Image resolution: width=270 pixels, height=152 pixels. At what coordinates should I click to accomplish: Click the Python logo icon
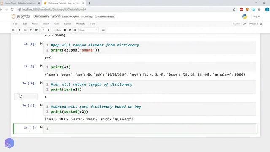click(245, 16)
